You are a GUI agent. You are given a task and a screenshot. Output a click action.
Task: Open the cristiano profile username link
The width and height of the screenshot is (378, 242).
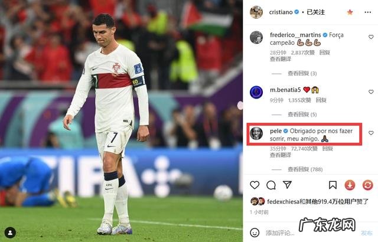[281, 12]
